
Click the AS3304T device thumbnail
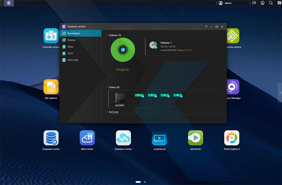click(120, 98)
